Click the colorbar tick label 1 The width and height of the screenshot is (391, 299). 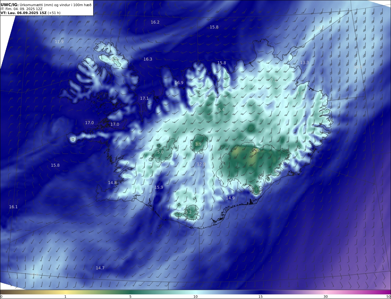[x=65, y=297]
